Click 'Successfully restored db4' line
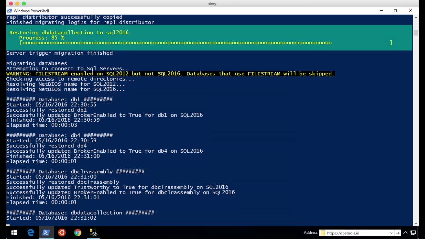Screen dimensions: 425x239 click(46, 146)
